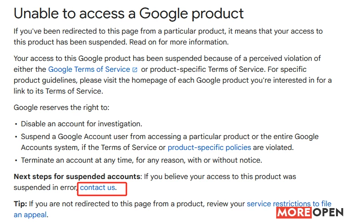The image size is (346, 224).
Task: Click the bold 'Tip:' label
Action: (20, 204)
